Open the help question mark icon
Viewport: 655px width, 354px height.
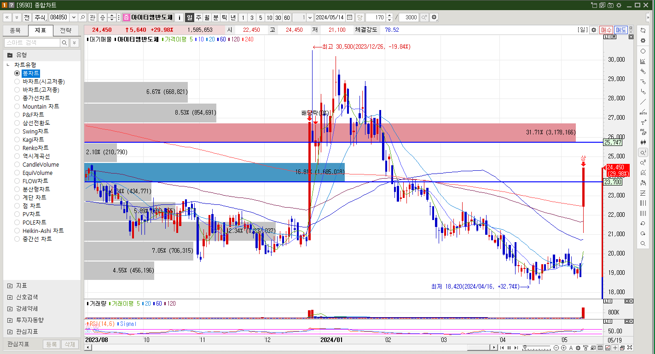pos(11,5)
